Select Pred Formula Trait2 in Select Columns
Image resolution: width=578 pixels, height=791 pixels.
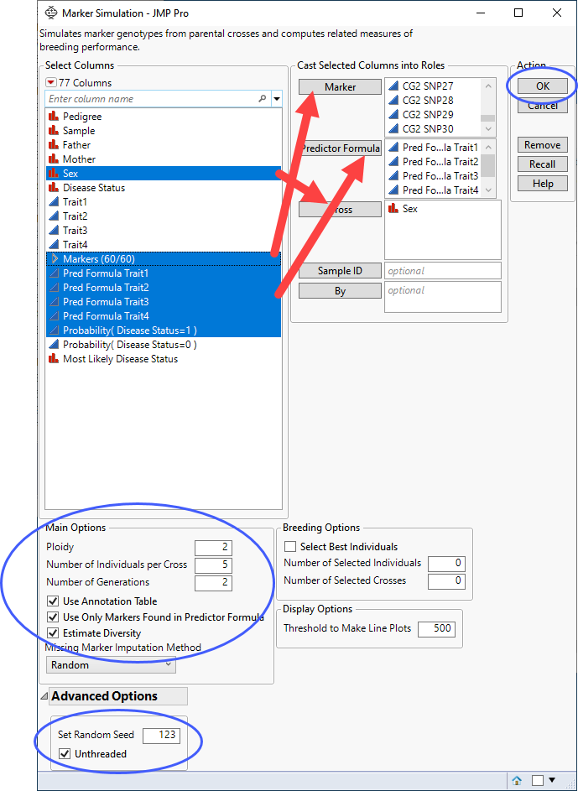[164, 288]
